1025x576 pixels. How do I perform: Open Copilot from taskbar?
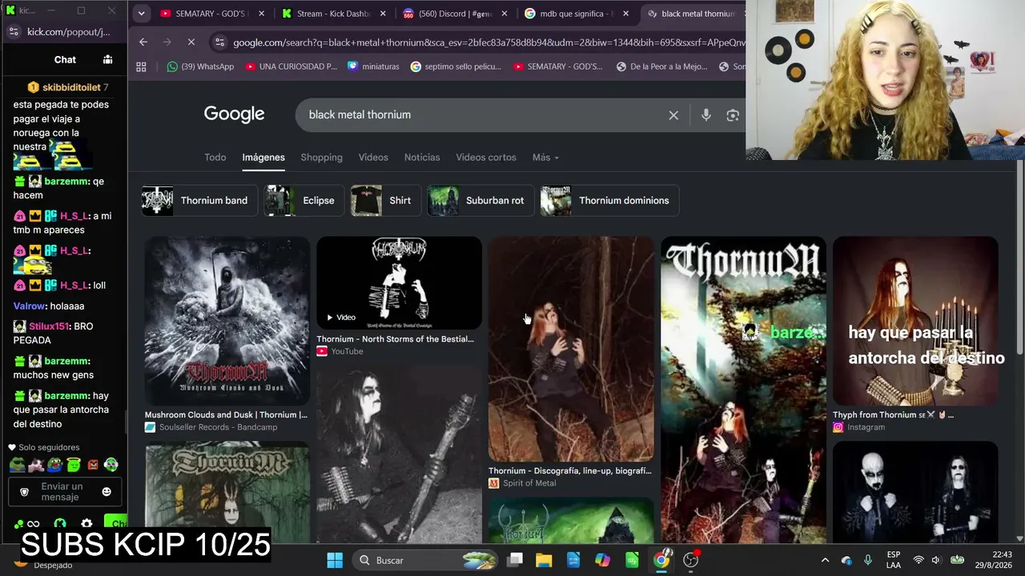602,560
